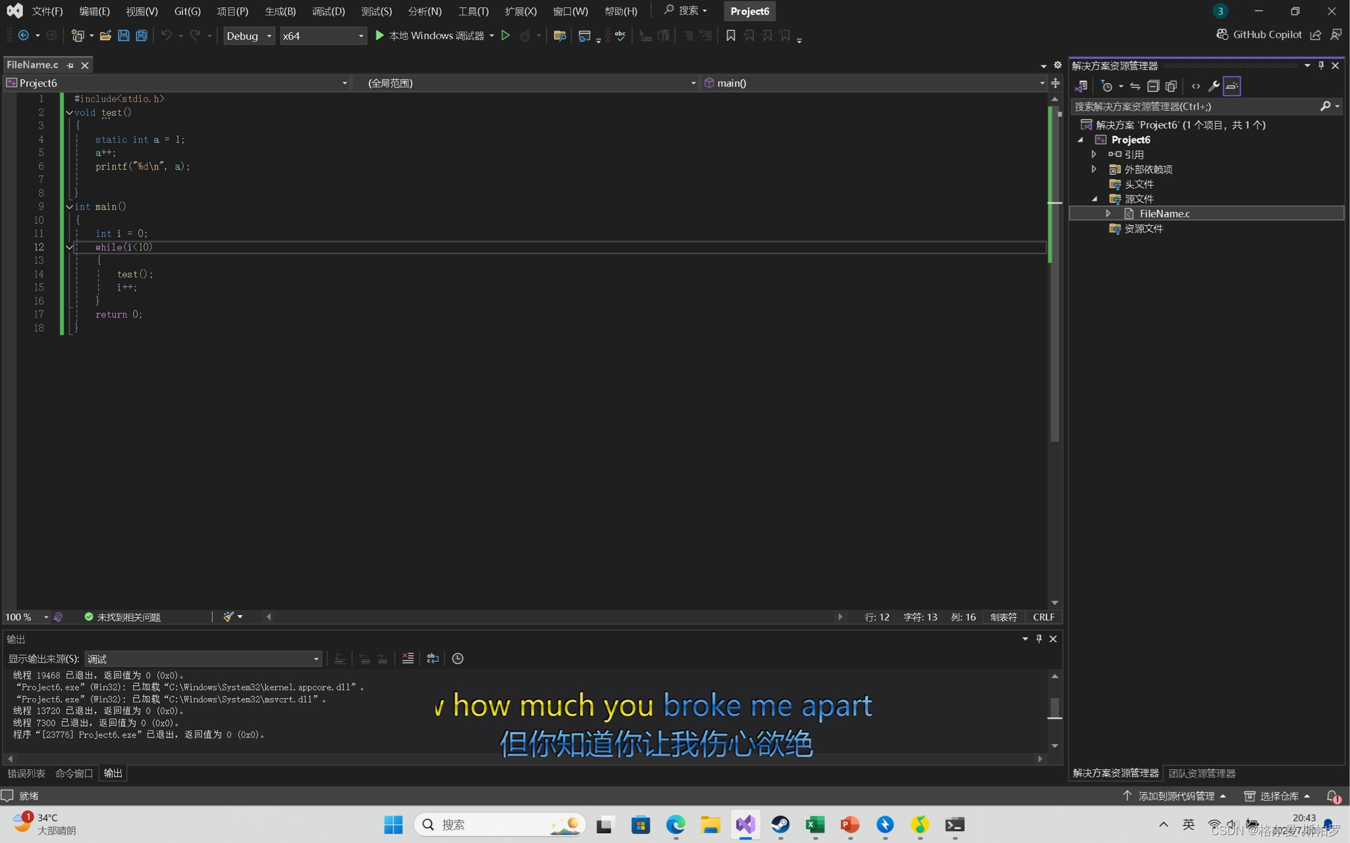This screenshot has height=843, width=1350.
Task: Collapse the while loop fold arrow on line 12
Action: [69, 248]
